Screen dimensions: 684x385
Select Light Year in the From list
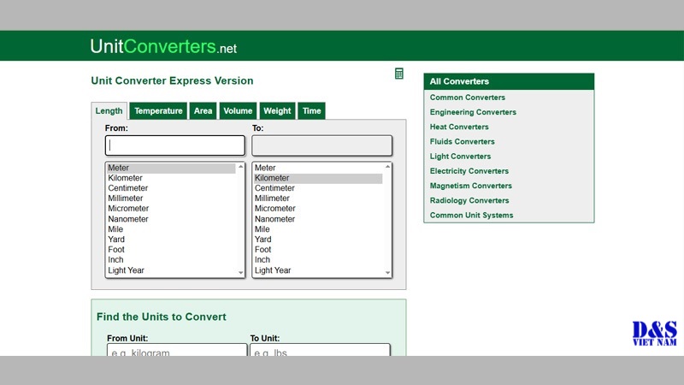click(172, 270)
